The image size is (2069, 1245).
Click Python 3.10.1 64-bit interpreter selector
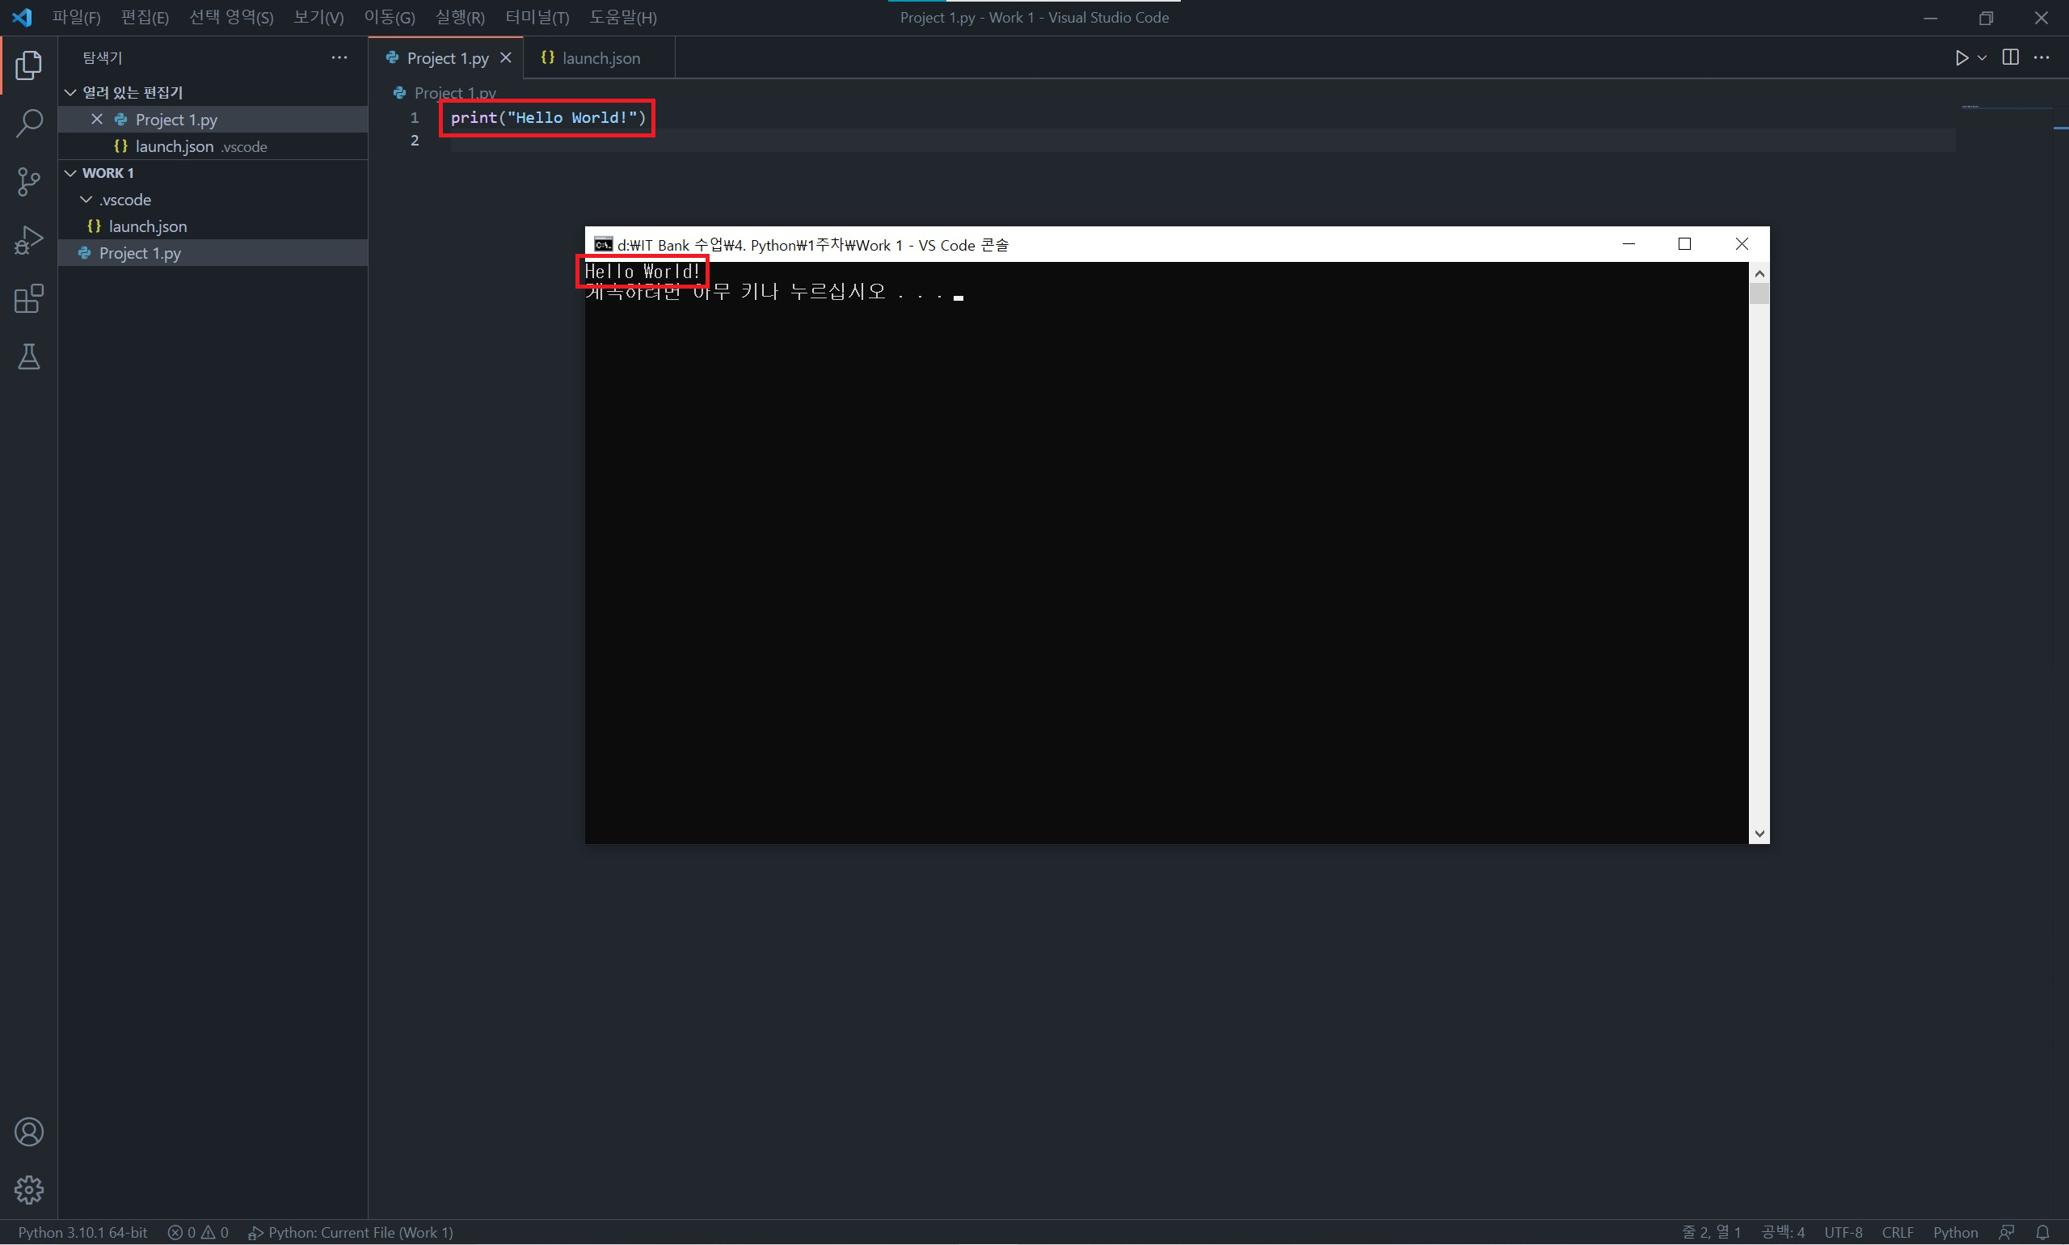coord(82,1232)
